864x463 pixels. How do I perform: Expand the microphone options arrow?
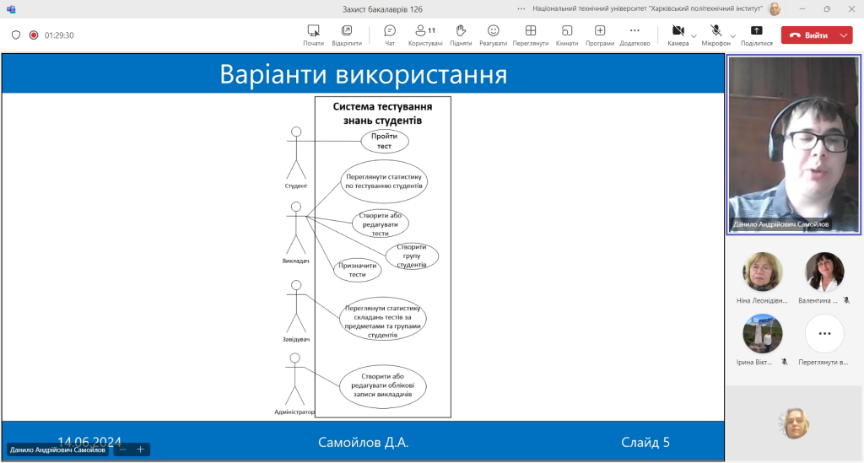pos(733,35)
